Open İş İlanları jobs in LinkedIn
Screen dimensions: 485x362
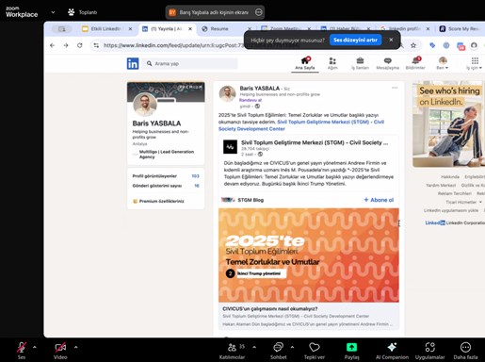coord(360,63)
